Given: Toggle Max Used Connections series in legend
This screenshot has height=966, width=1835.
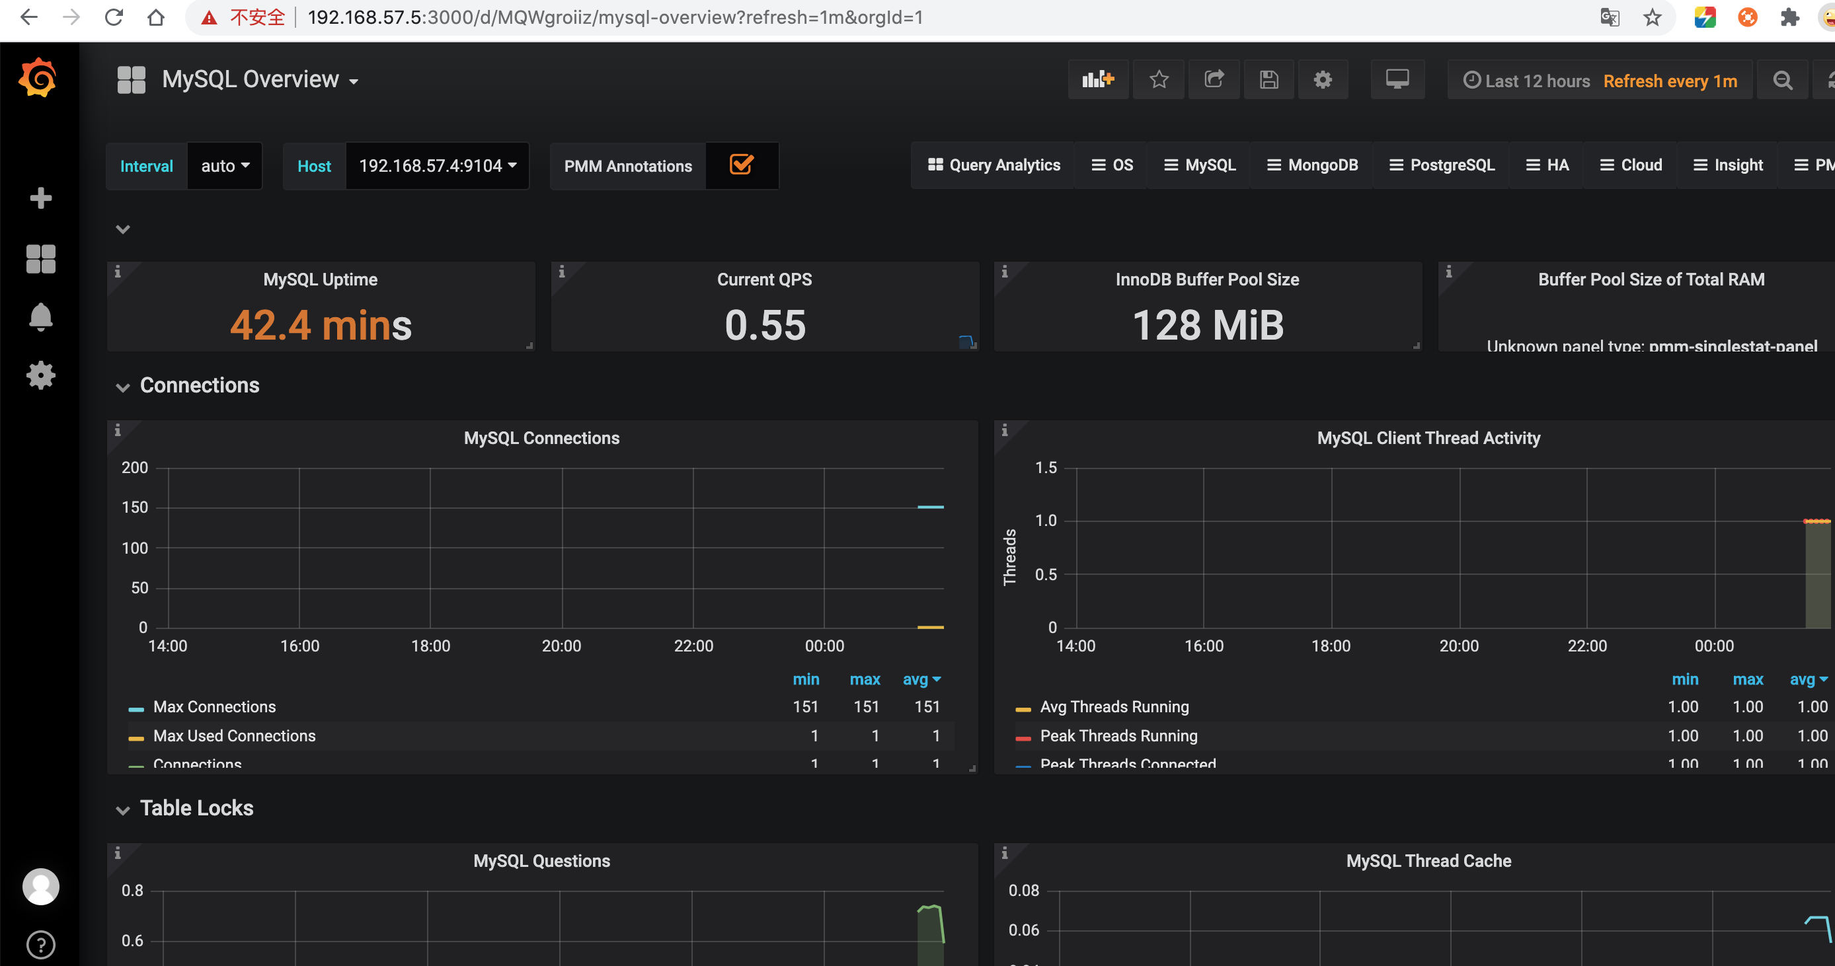Looking at the screenshot, I should (x=235, y=735).
